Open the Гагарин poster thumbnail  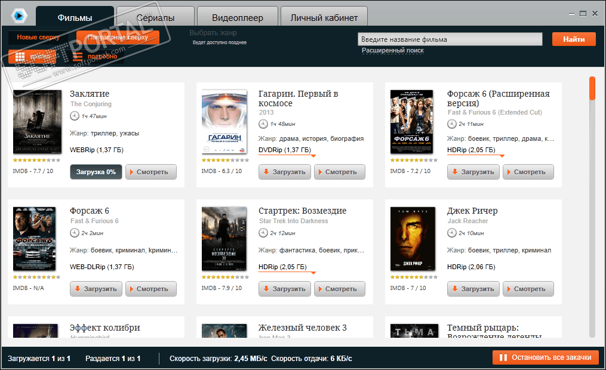pos(224,122)
